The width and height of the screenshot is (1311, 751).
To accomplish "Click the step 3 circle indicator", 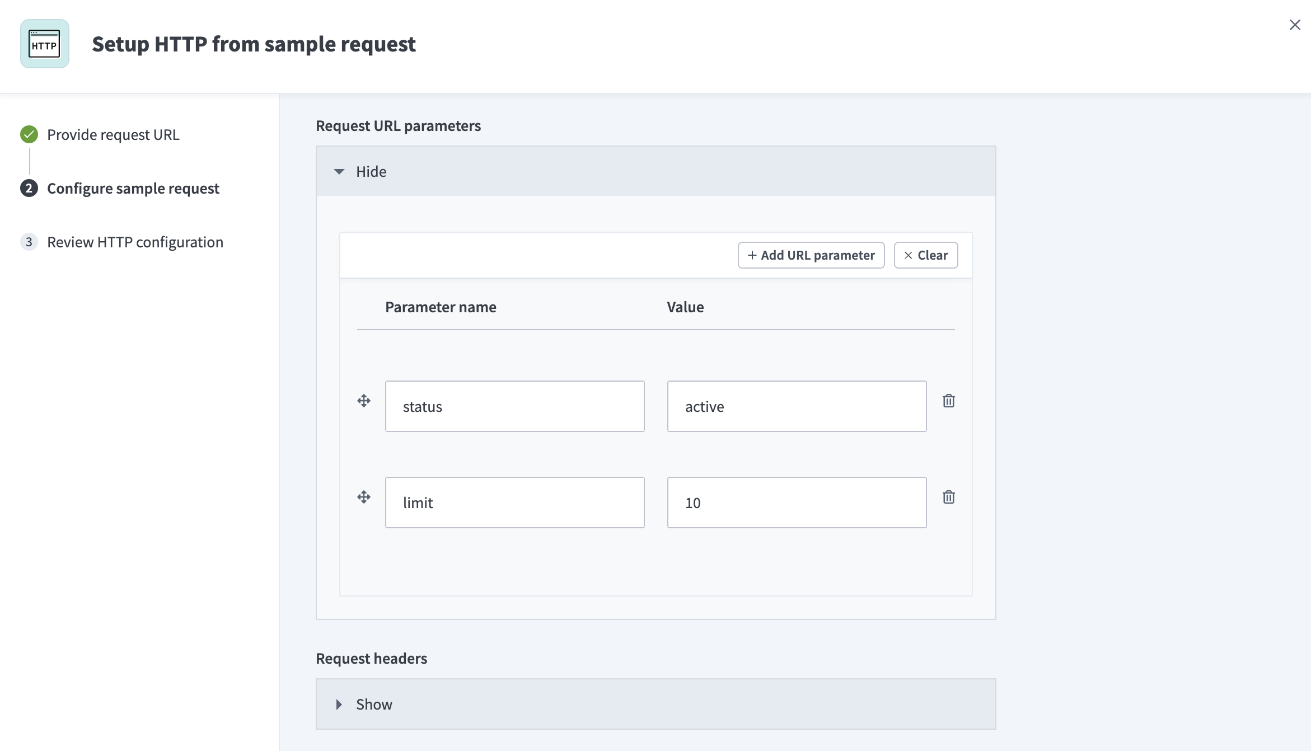I will coord(29,242).
